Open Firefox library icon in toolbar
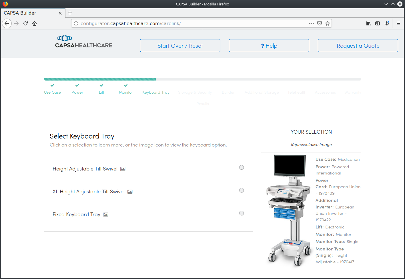 368,23
